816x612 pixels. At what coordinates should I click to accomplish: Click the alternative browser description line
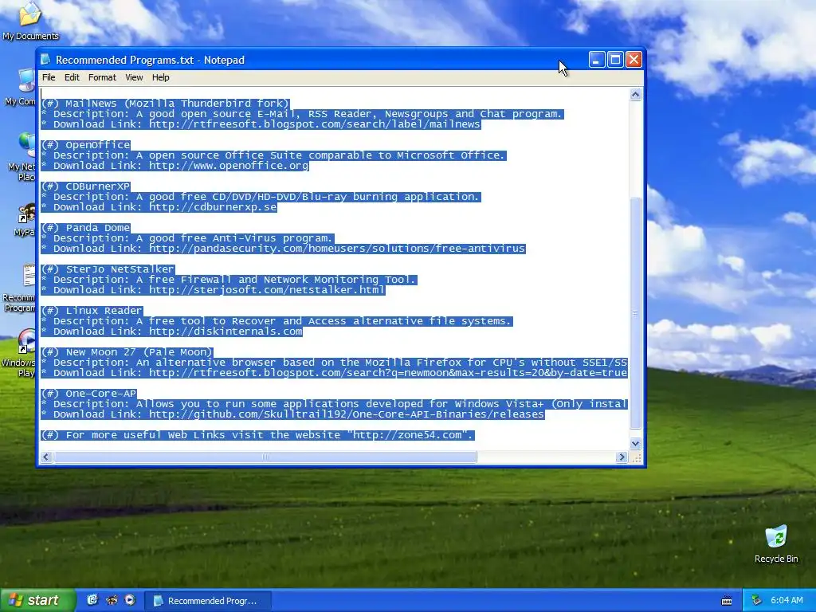tap(334, 363)
